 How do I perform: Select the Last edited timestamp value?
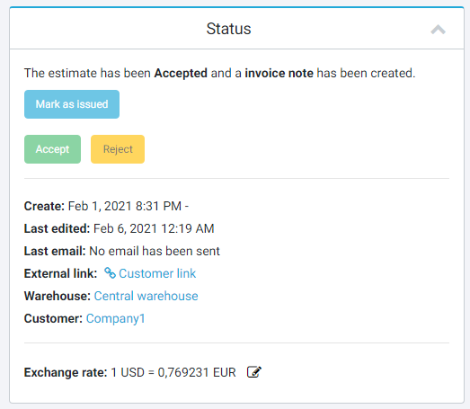tap(154, 228)
